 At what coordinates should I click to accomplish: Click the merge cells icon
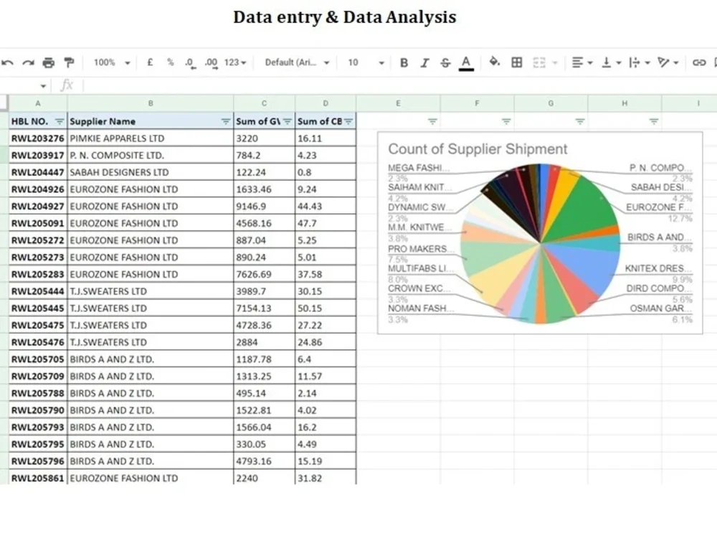tap(539, 62)
